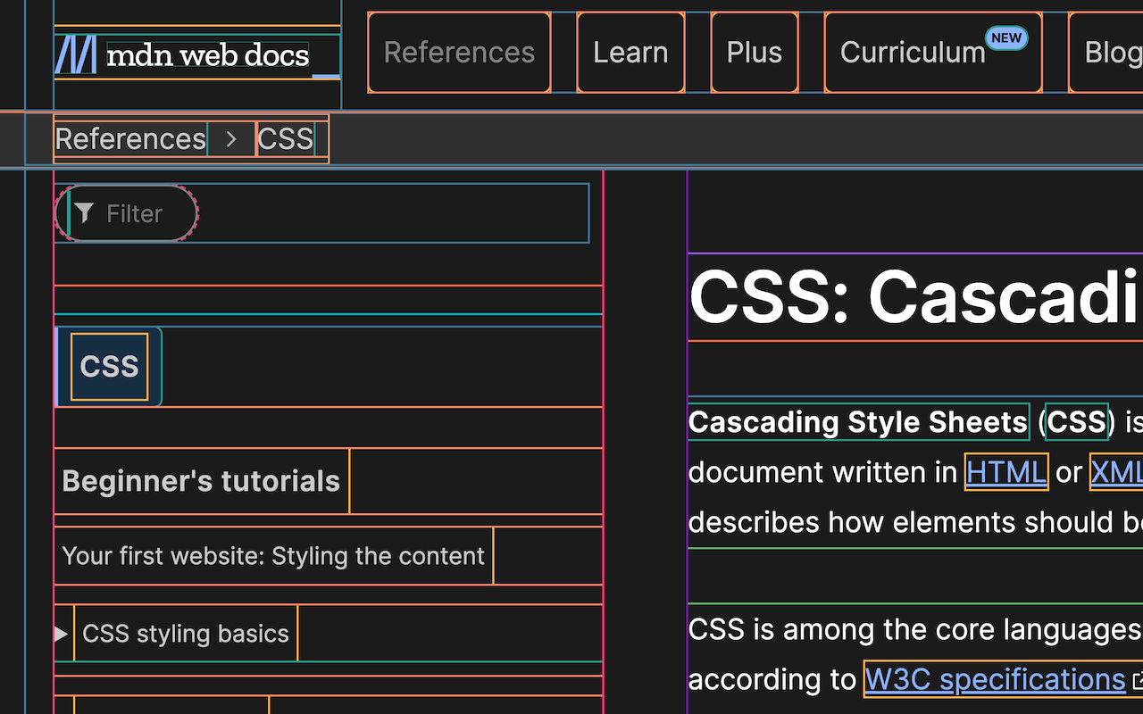The width and height of the screenshot is (1143, 714).
Task: Click References in the breadcrumb
Action: (129, 139)
